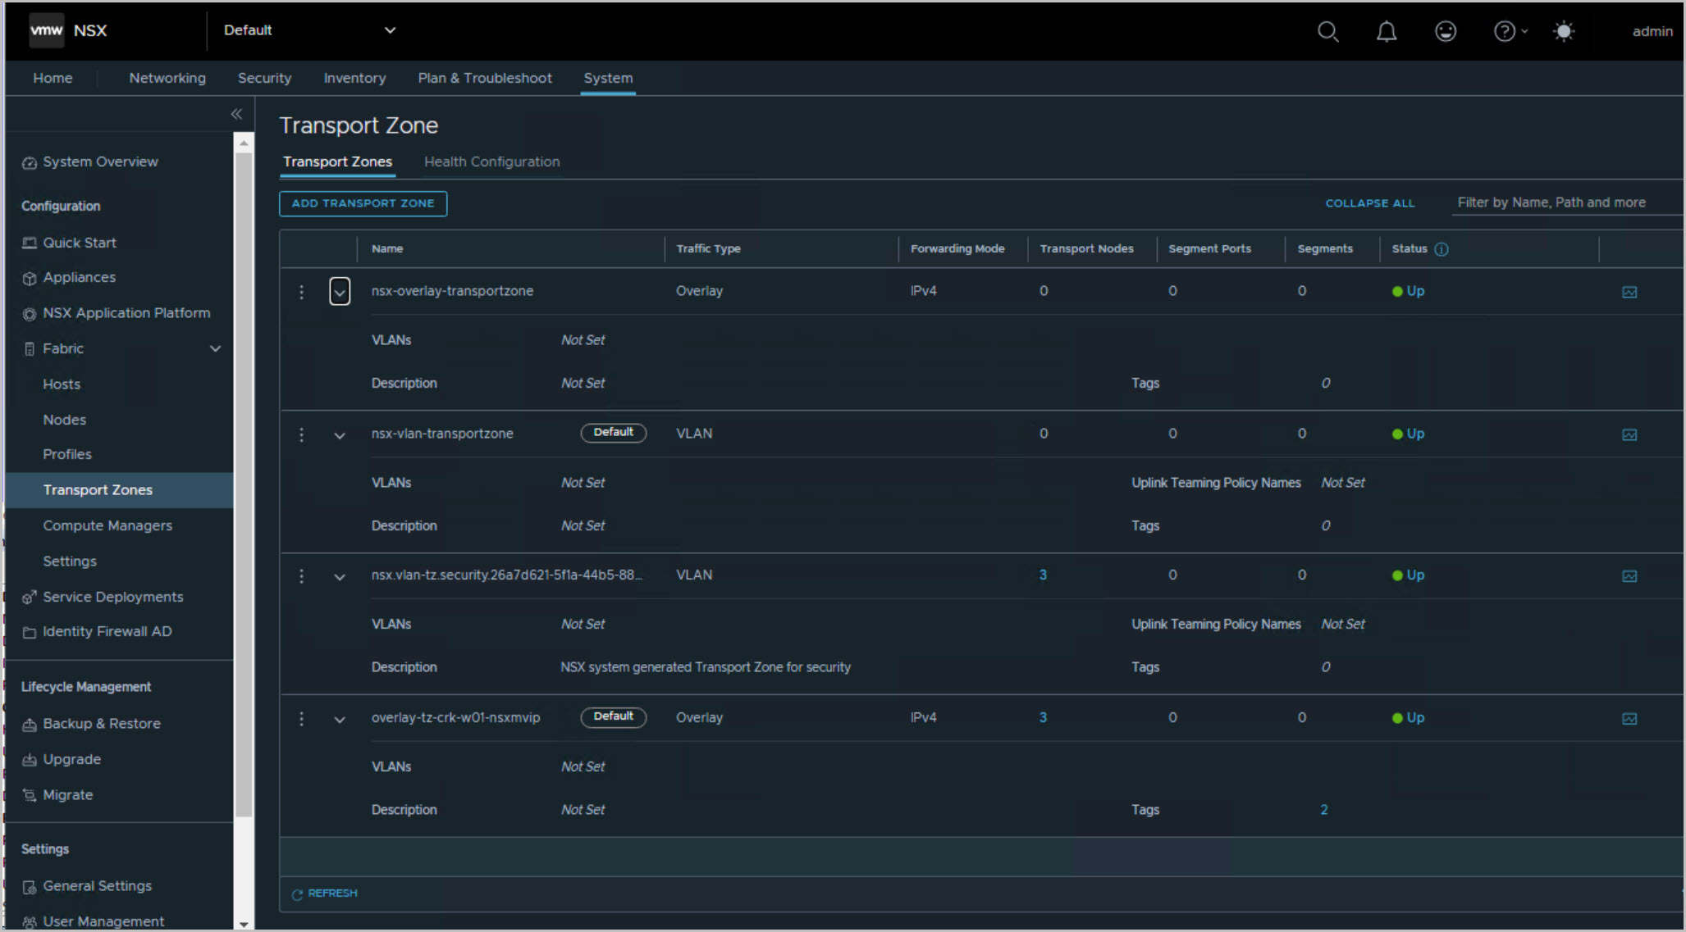Expand the Default project dropdown
The height and width of the screenshot is (932, 1686).
click(390, 30)
